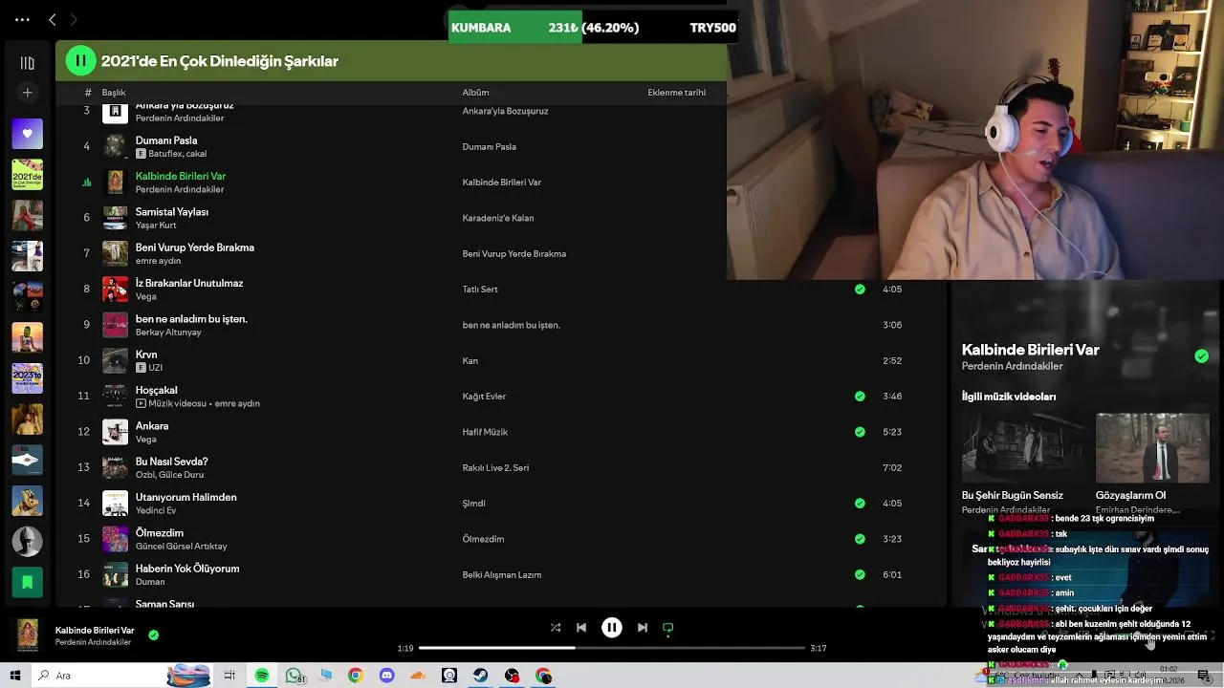Image resolution: width=1224 pixels, height=688 pixels.
Task: Open song title Kalbinde Birileri Var in the Now Playing panel
Action: click(x=1030, y=350)
